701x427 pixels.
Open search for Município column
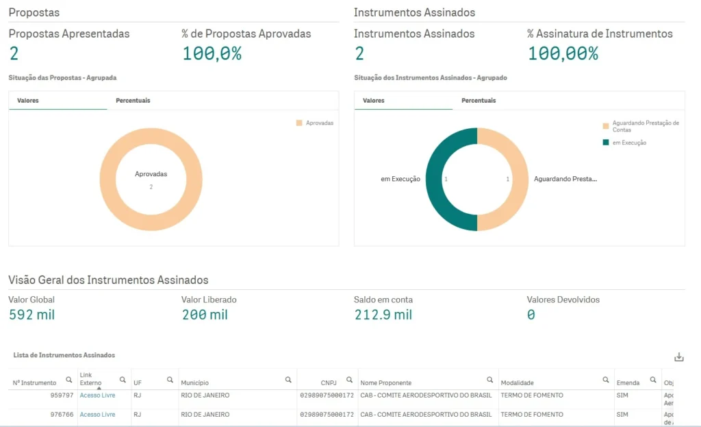click(290, 379)
